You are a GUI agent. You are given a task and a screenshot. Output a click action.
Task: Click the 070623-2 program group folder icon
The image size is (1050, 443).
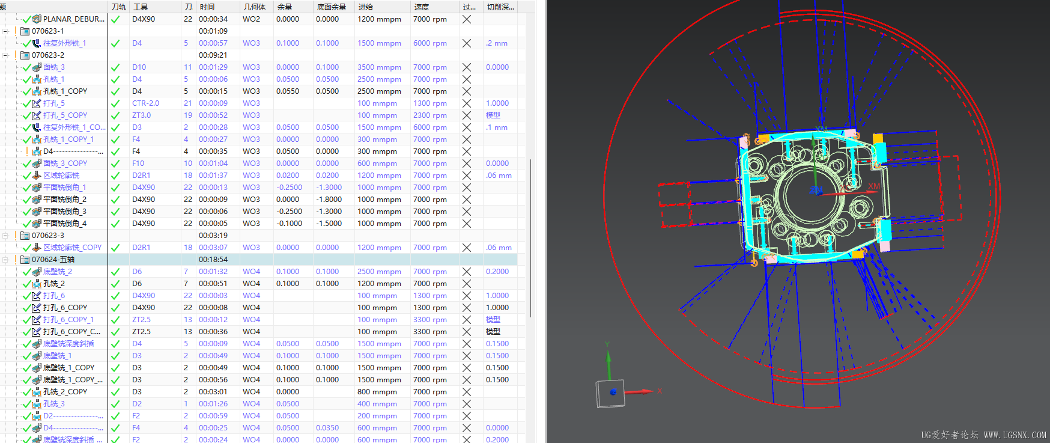[x=25, y=55]
